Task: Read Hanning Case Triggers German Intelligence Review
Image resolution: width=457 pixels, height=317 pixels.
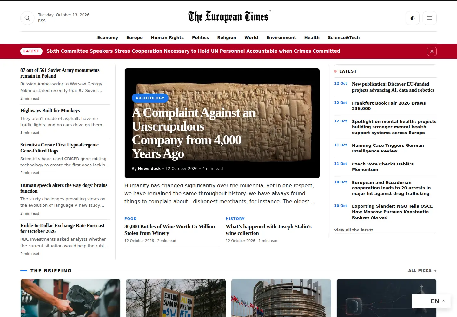Action: coord(388,148)
